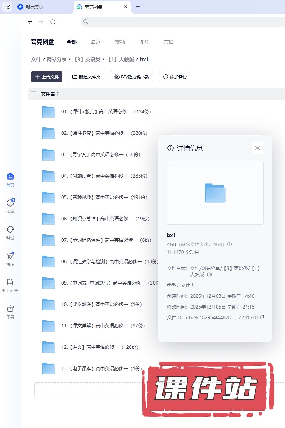The height and width of the screenshot is (428, 285).
Task: Open the 工具 toolbox sidebar icon
Action: [x=10, y=309]
